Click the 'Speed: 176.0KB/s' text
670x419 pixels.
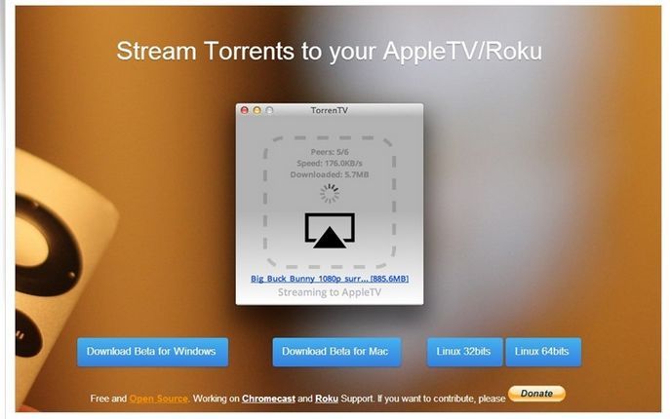330,163
